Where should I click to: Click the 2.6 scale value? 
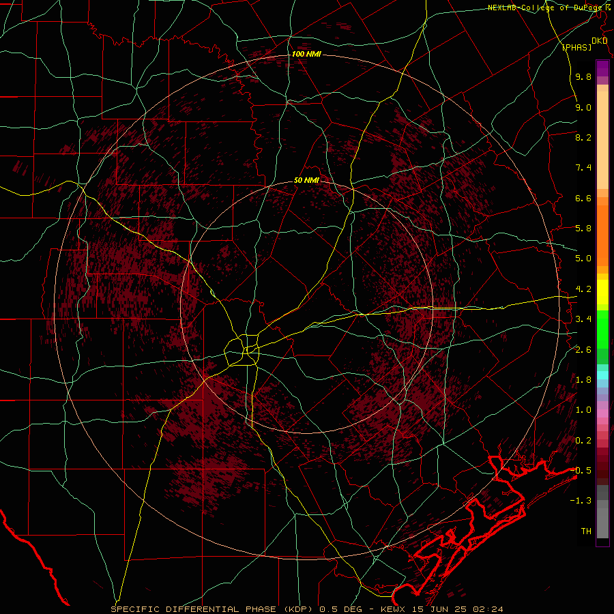point(583,350)
